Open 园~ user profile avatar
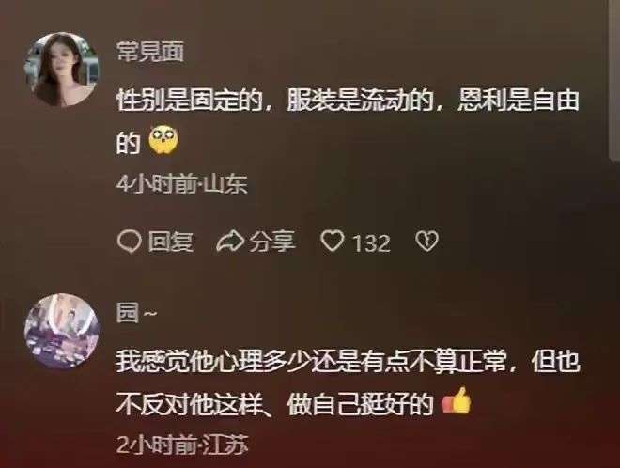Viewport: 620px width, 468px height. (62, 331)
